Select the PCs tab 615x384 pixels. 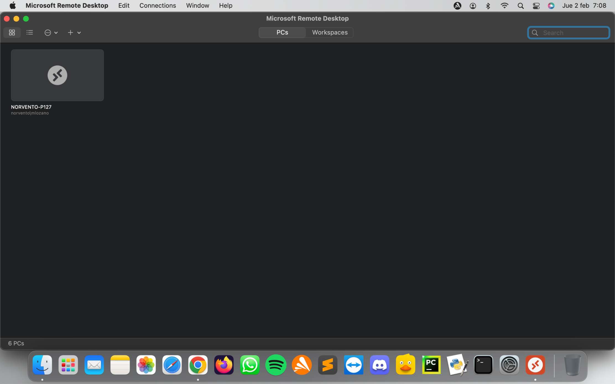coord(282,32)
